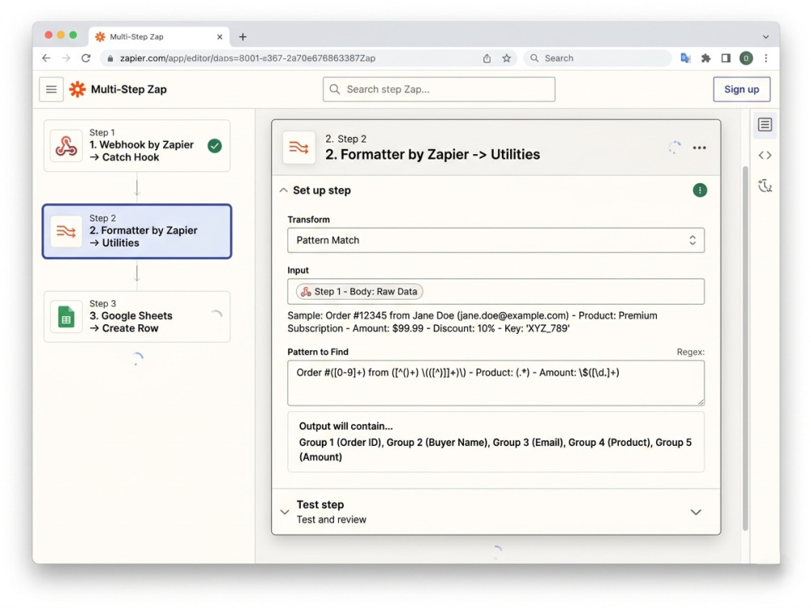
Task: Open the history icon in right rail
Action: click(x=765, y=186)
